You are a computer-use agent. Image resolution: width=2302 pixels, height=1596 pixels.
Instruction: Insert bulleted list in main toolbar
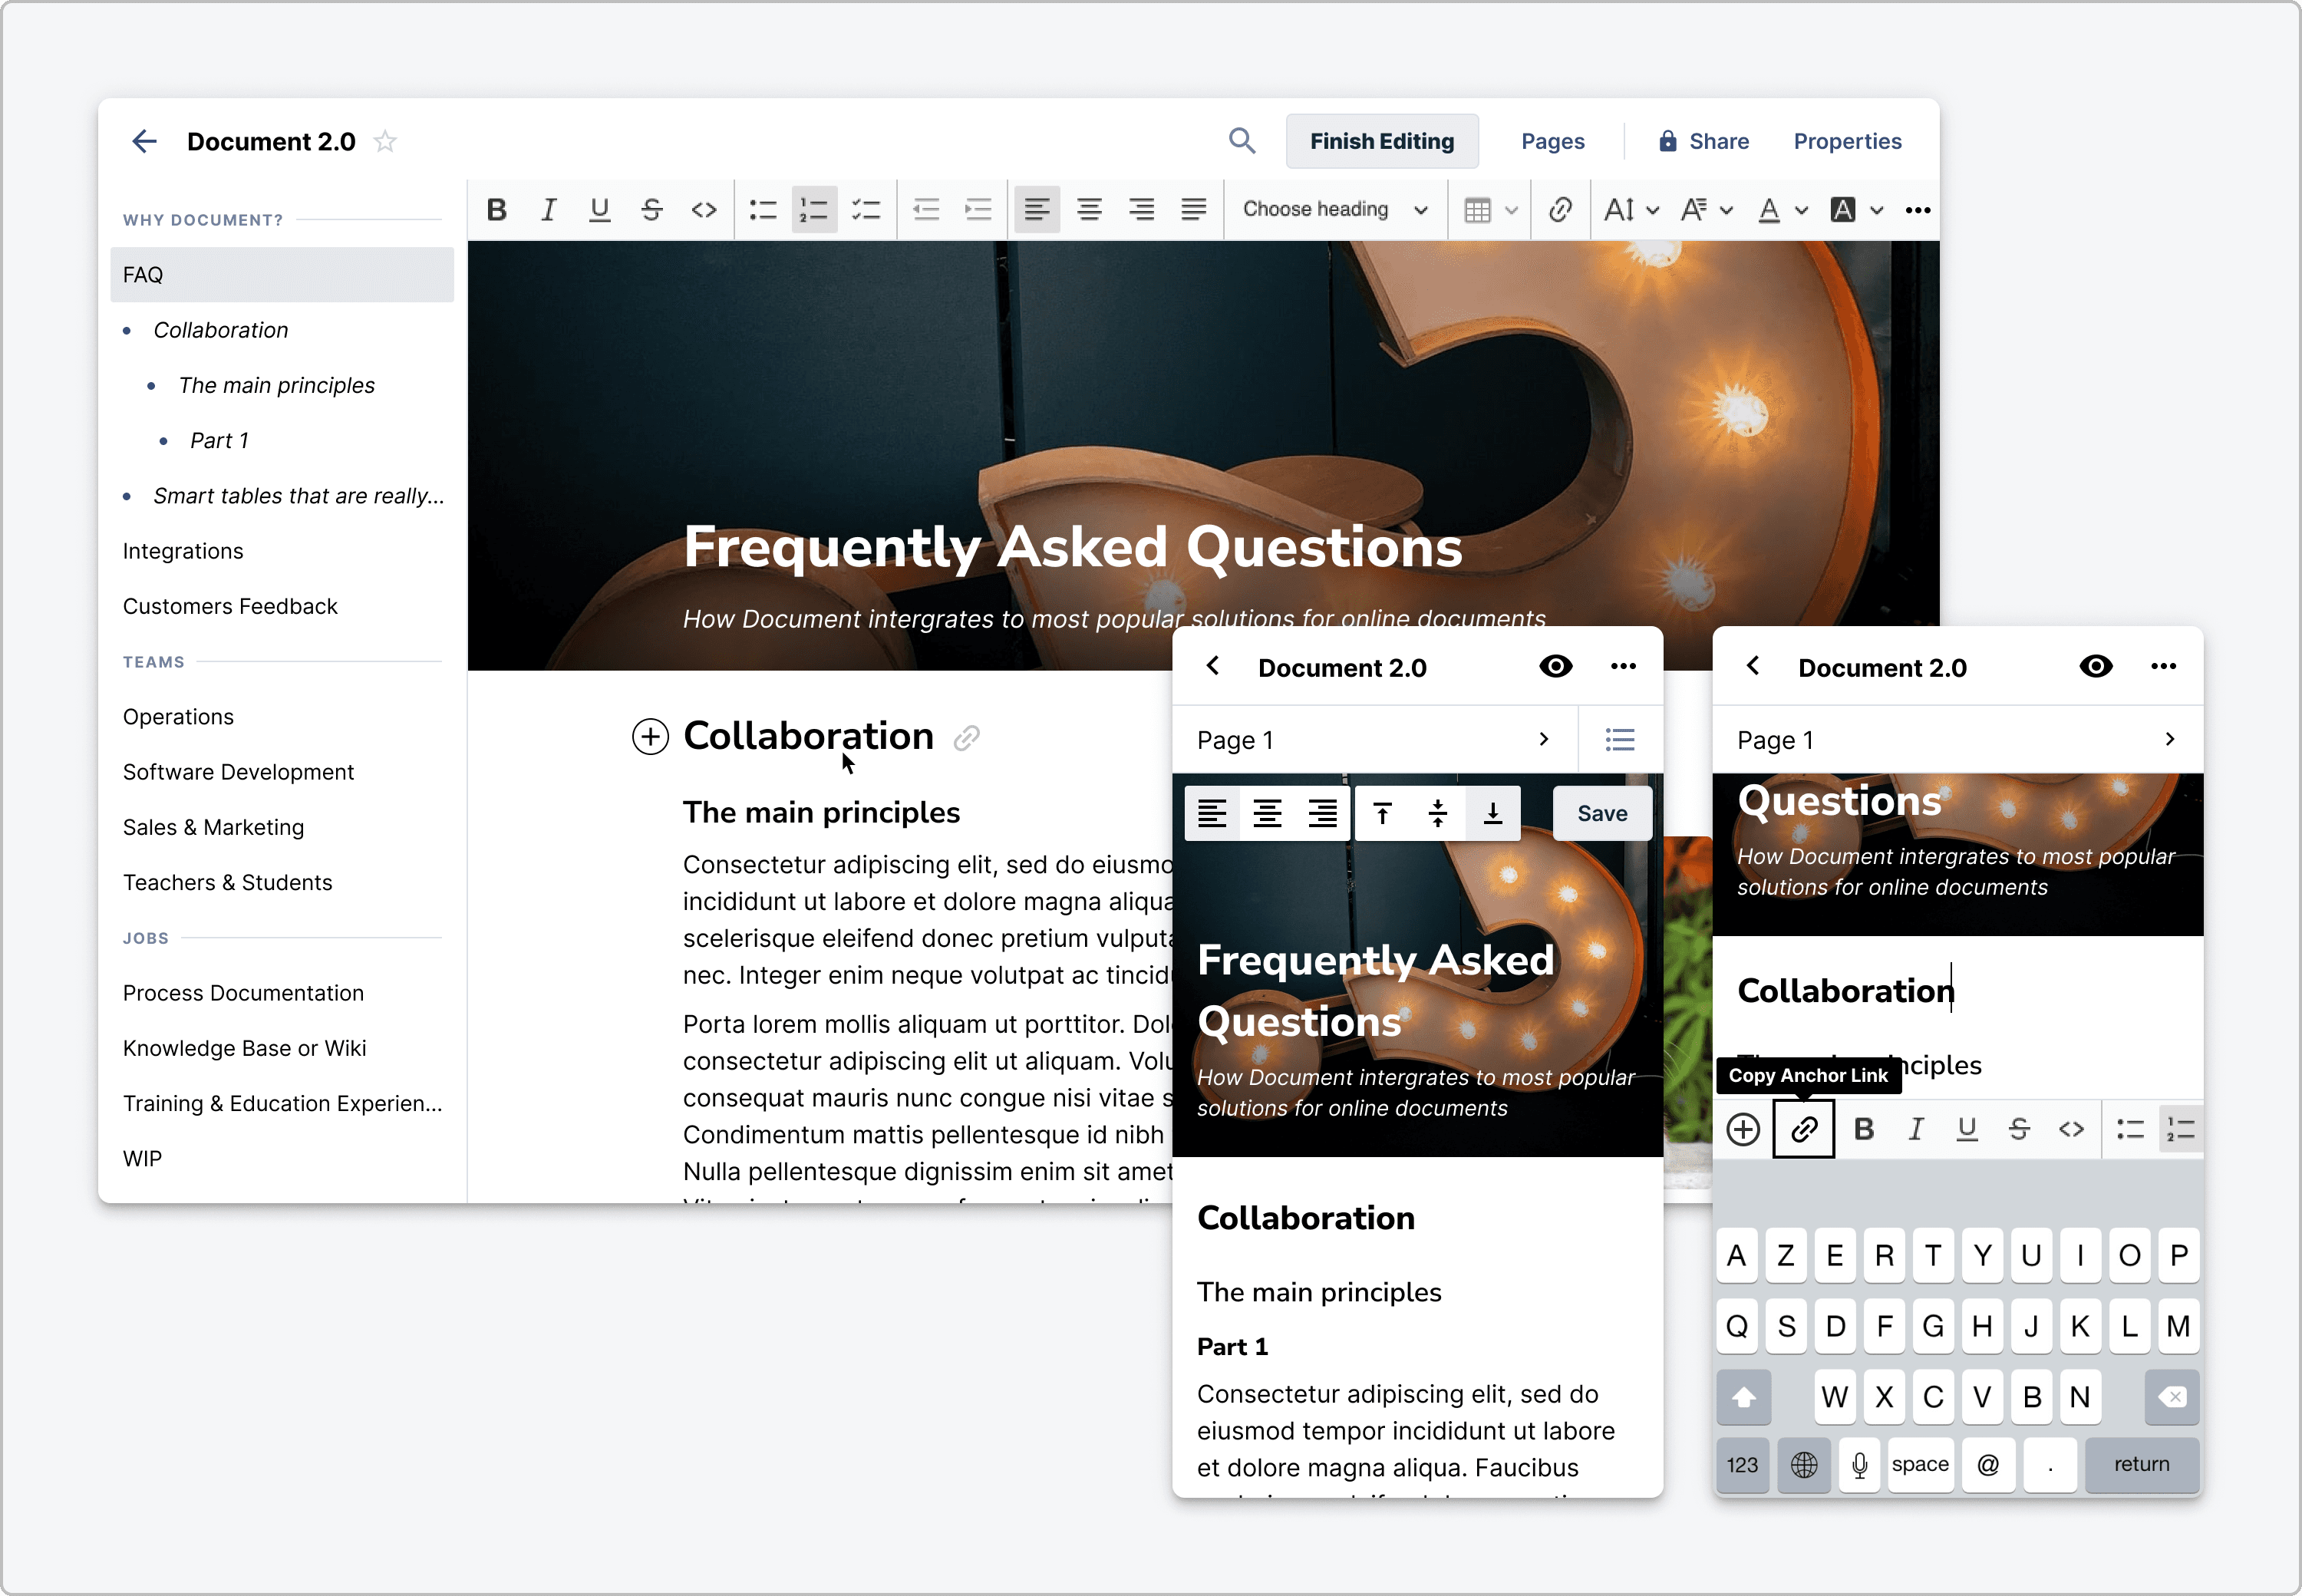pos(763,210)
